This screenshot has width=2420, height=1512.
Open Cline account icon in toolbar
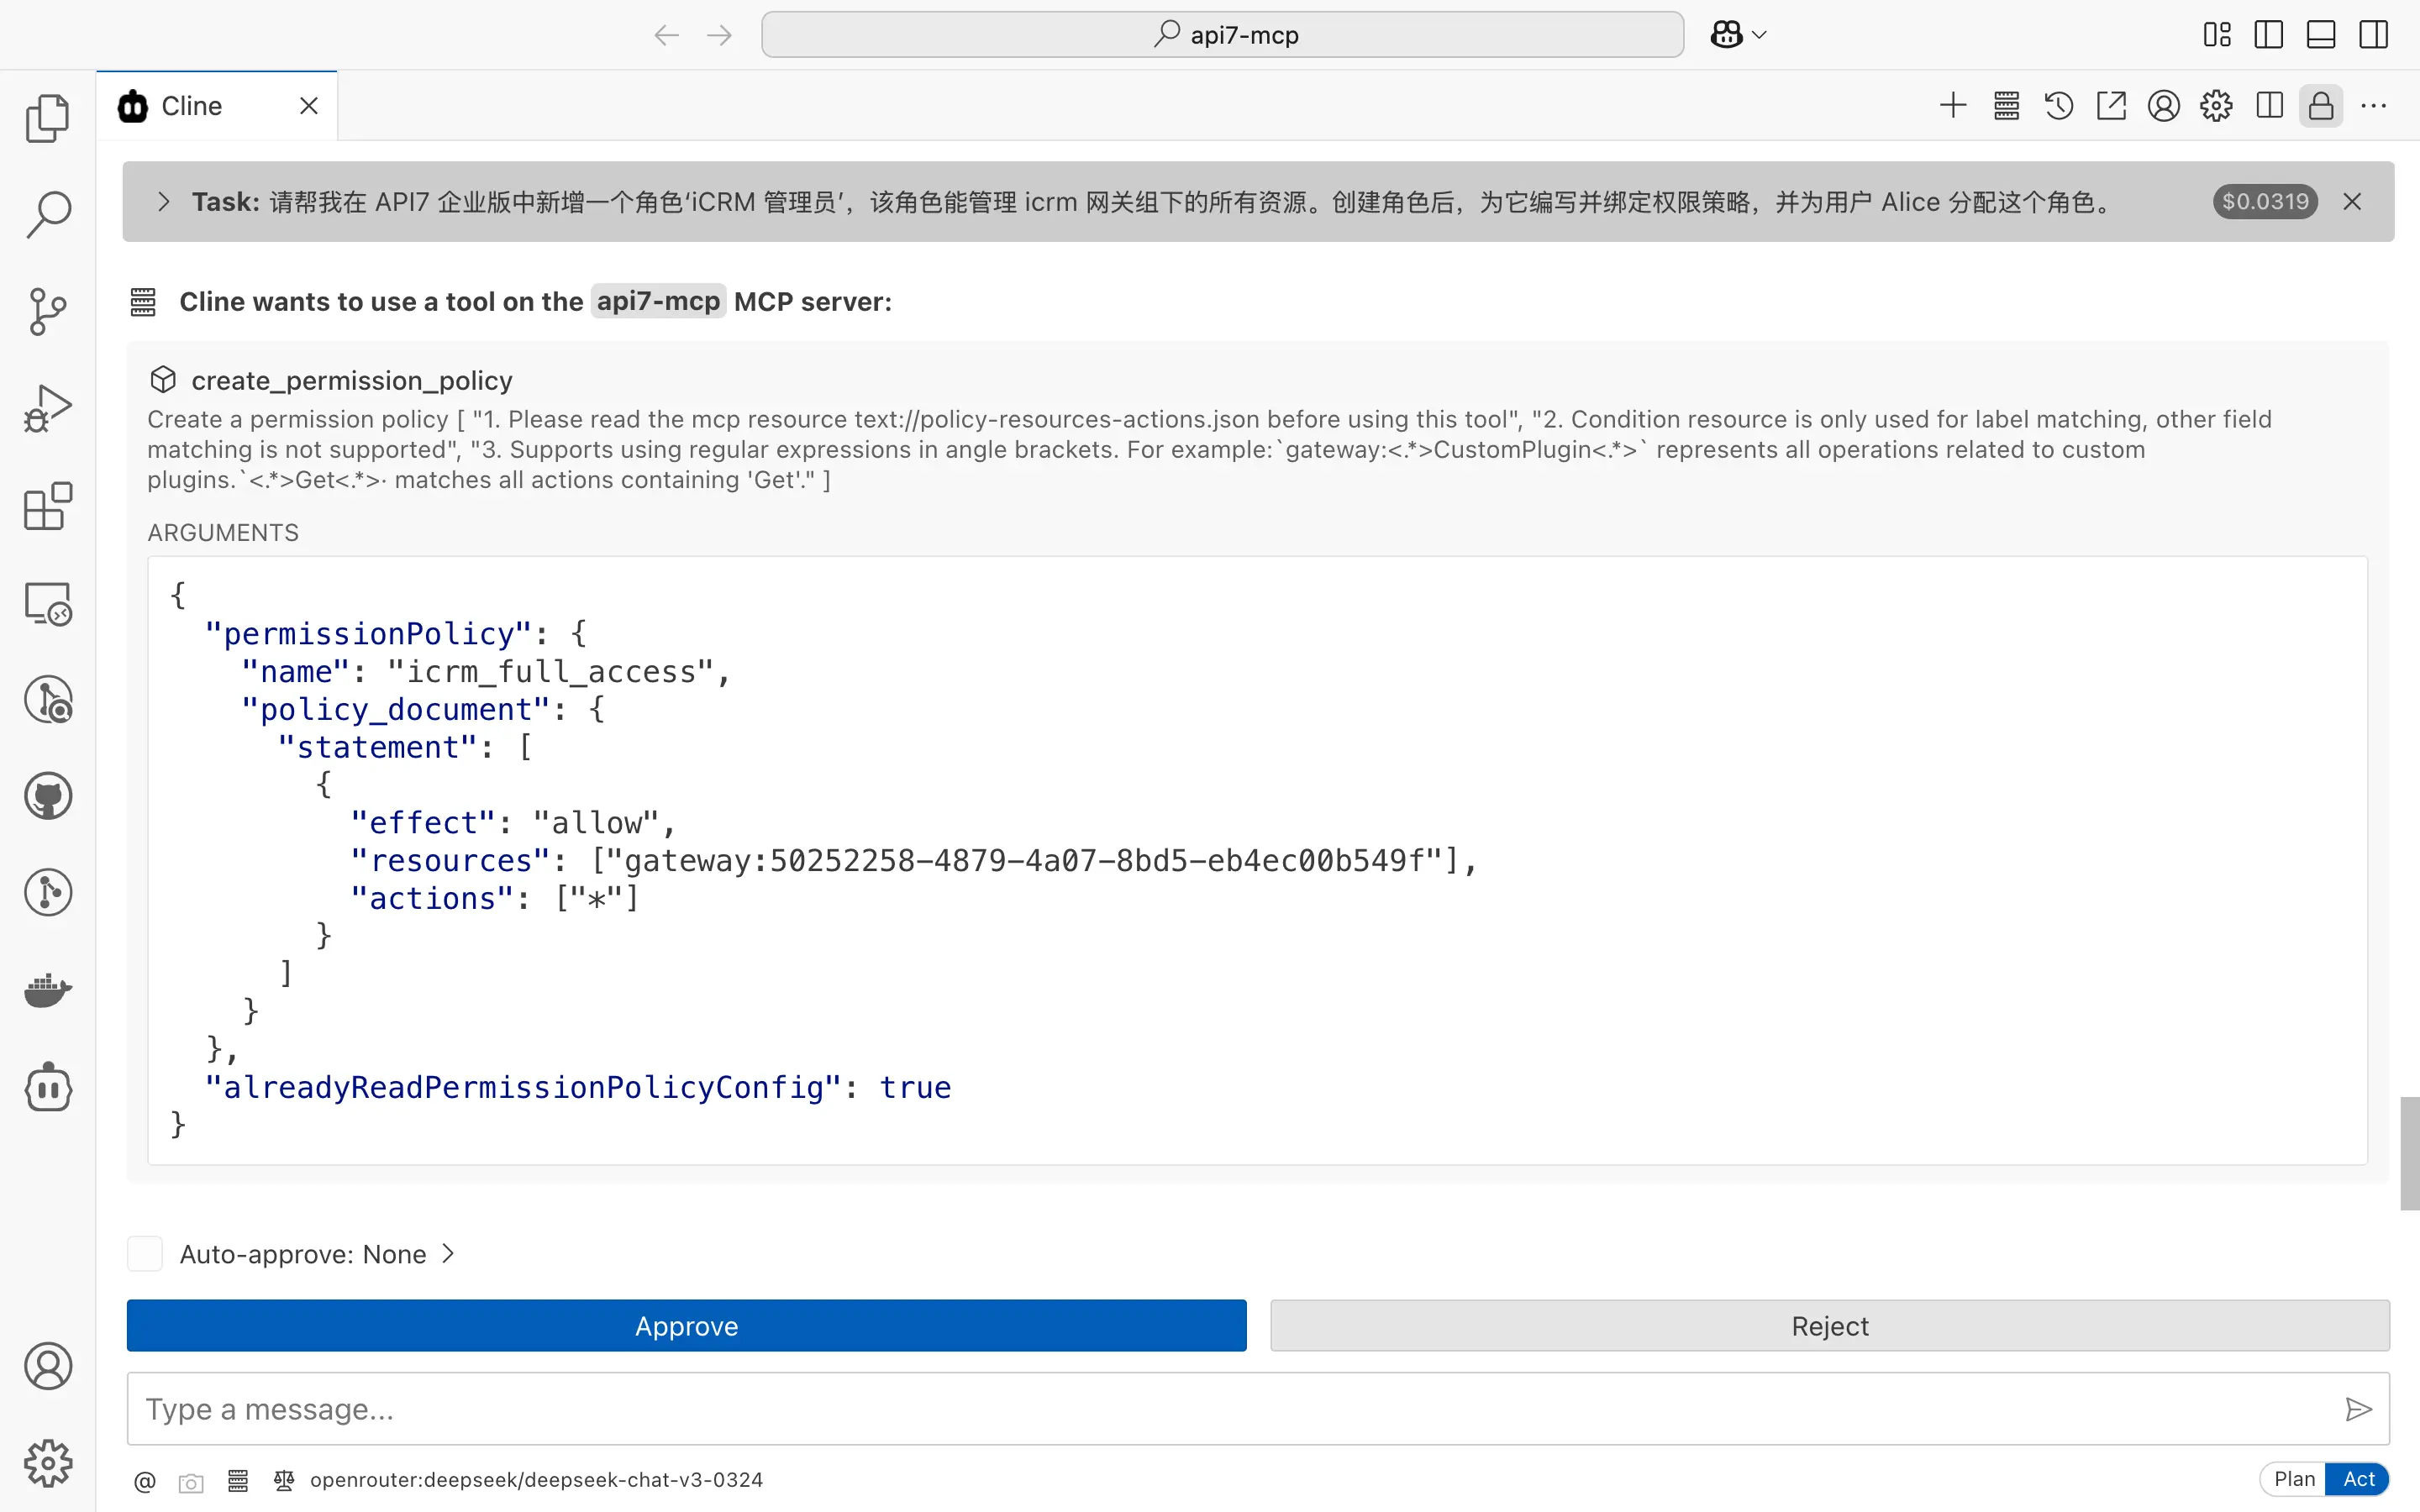2163,105
